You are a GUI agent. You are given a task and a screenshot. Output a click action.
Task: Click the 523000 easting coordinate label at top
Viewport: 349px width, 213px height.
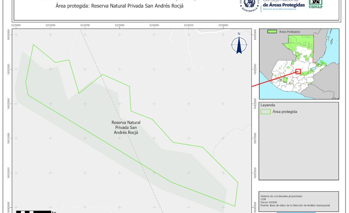tap(85, 25)
